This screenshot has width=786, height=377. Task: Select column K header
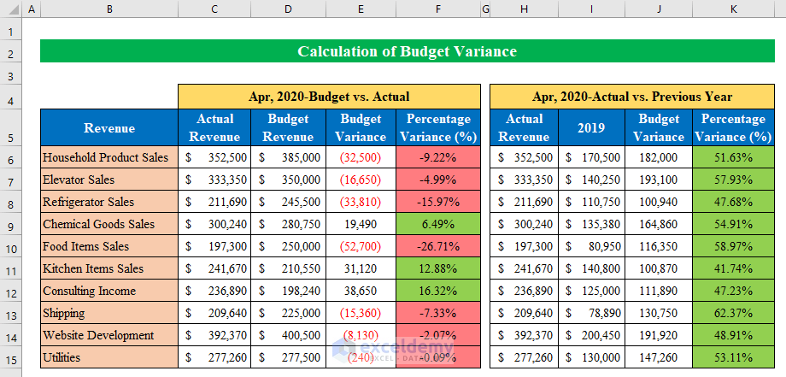coord(734,9)
